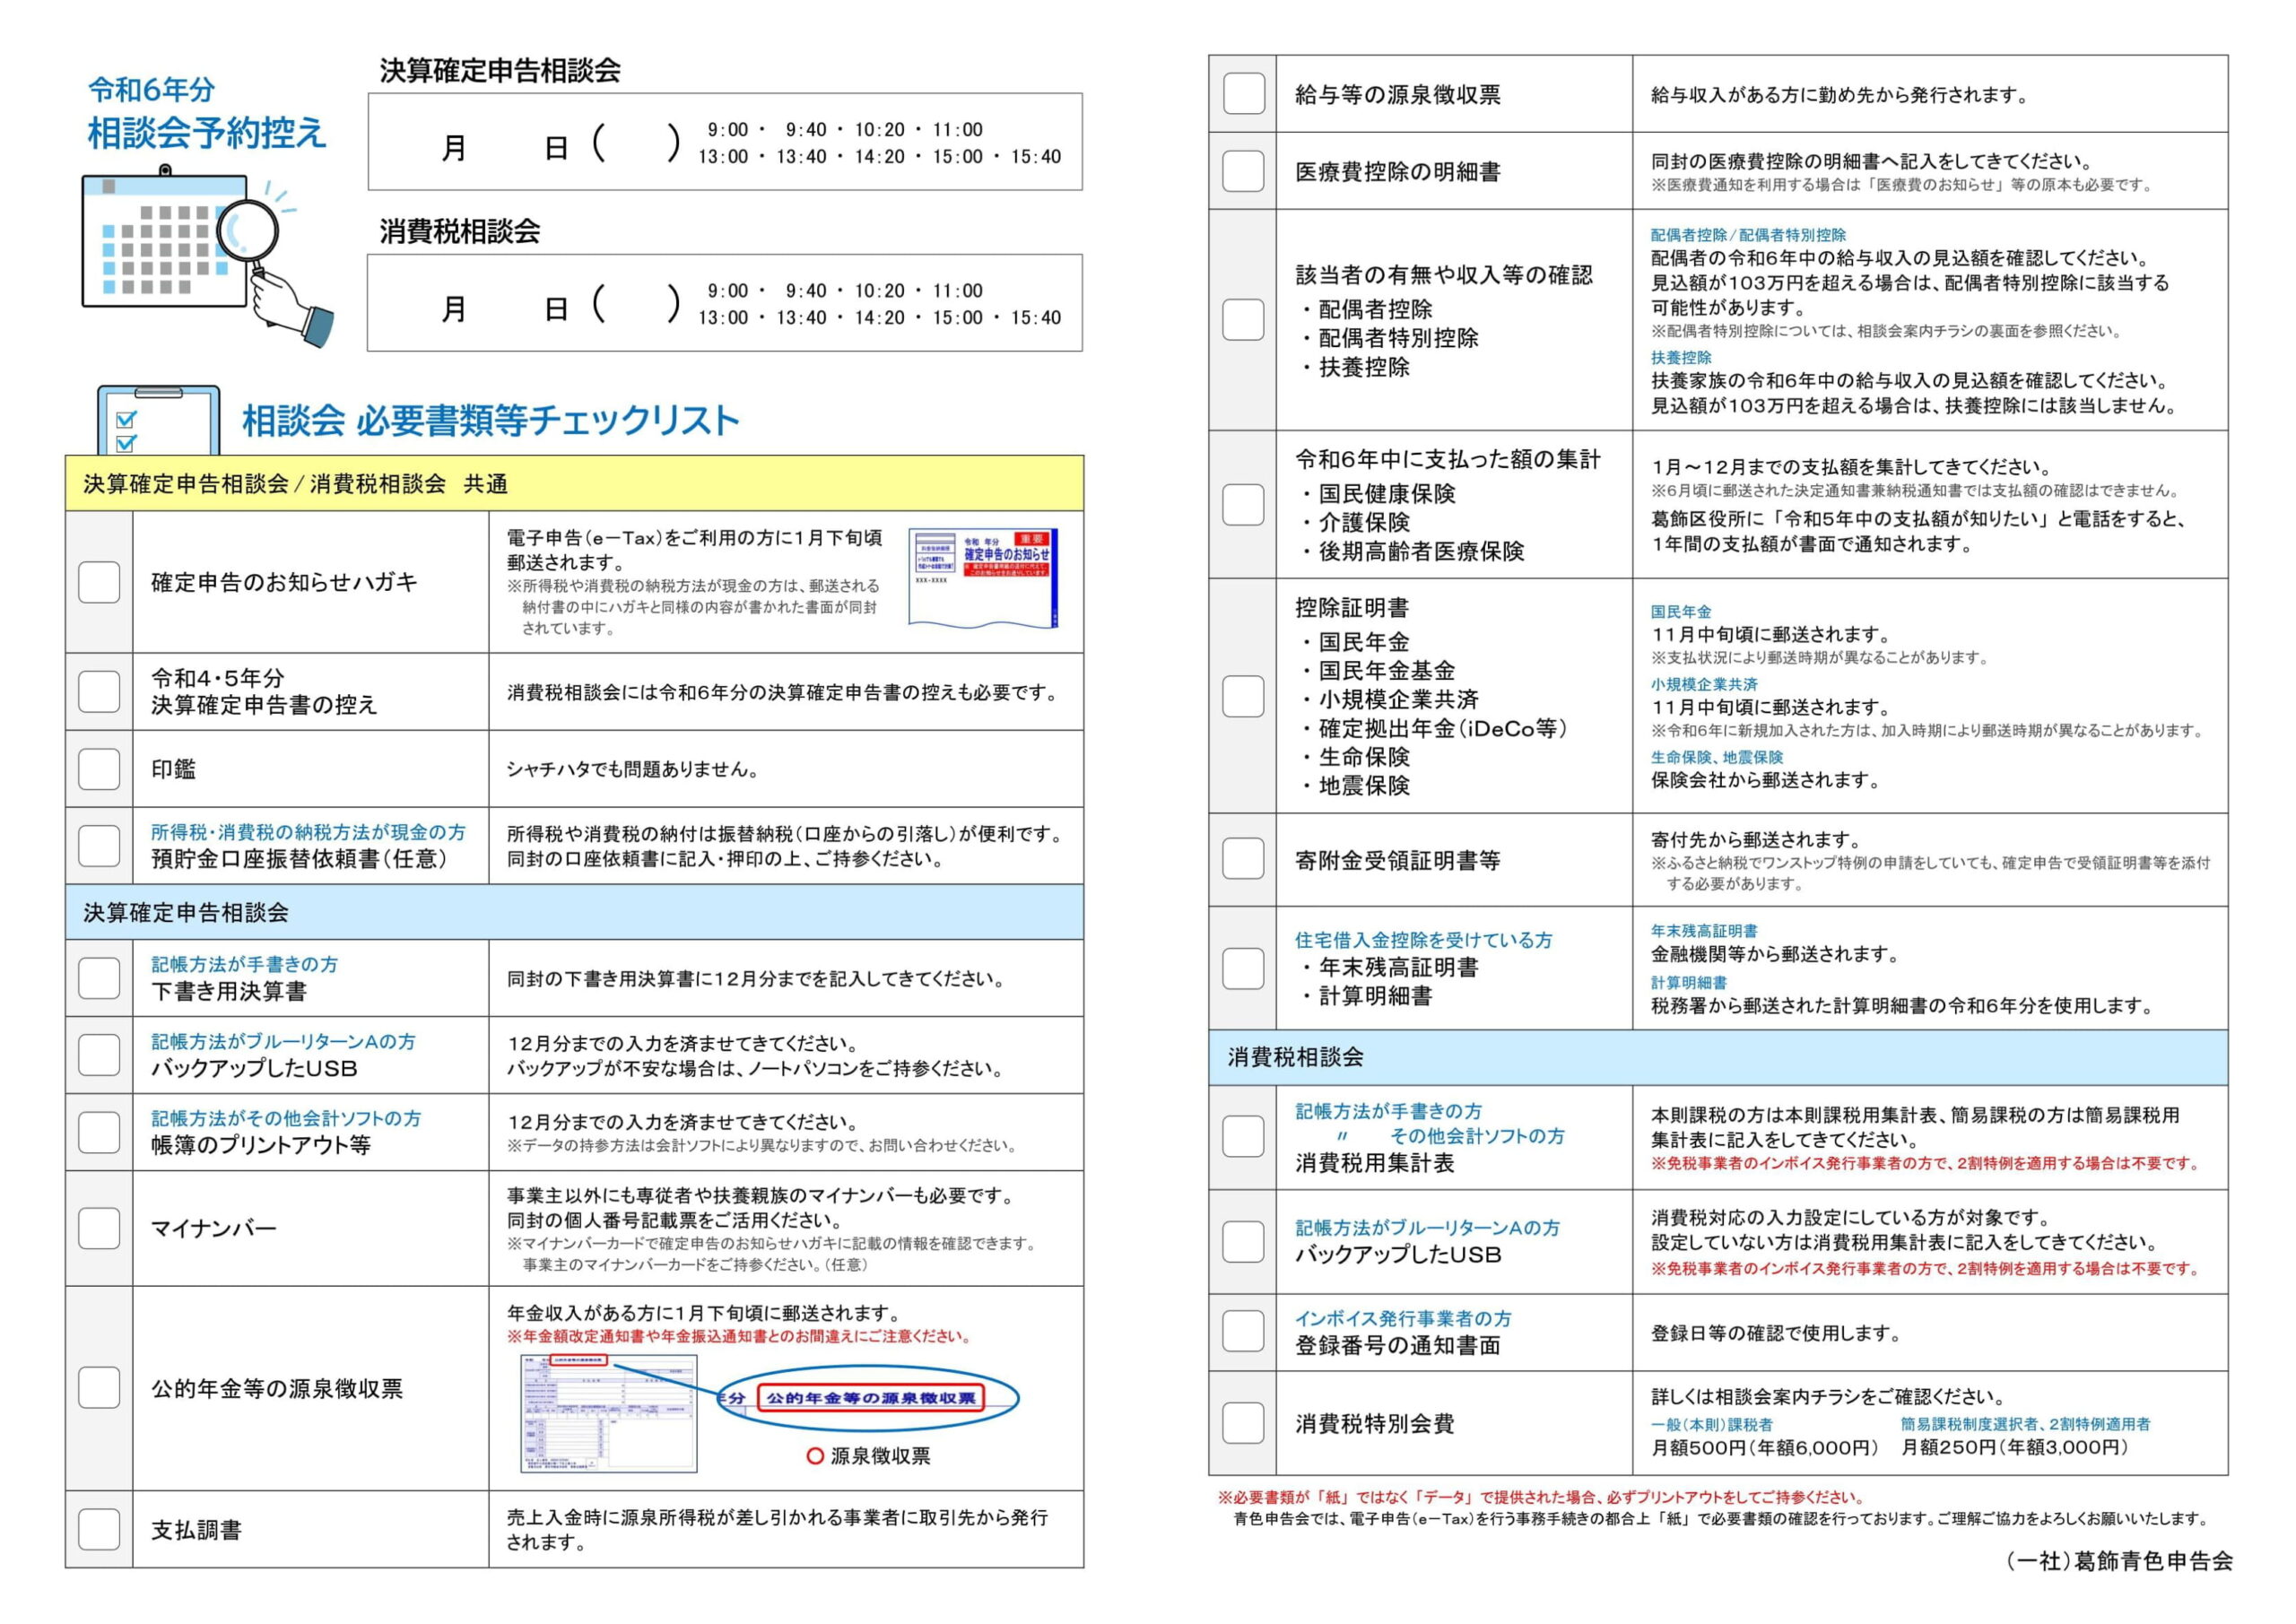
Task: Check the 確定申告のお知らせハガキ checkbox
Action: (x=99, y=582)
